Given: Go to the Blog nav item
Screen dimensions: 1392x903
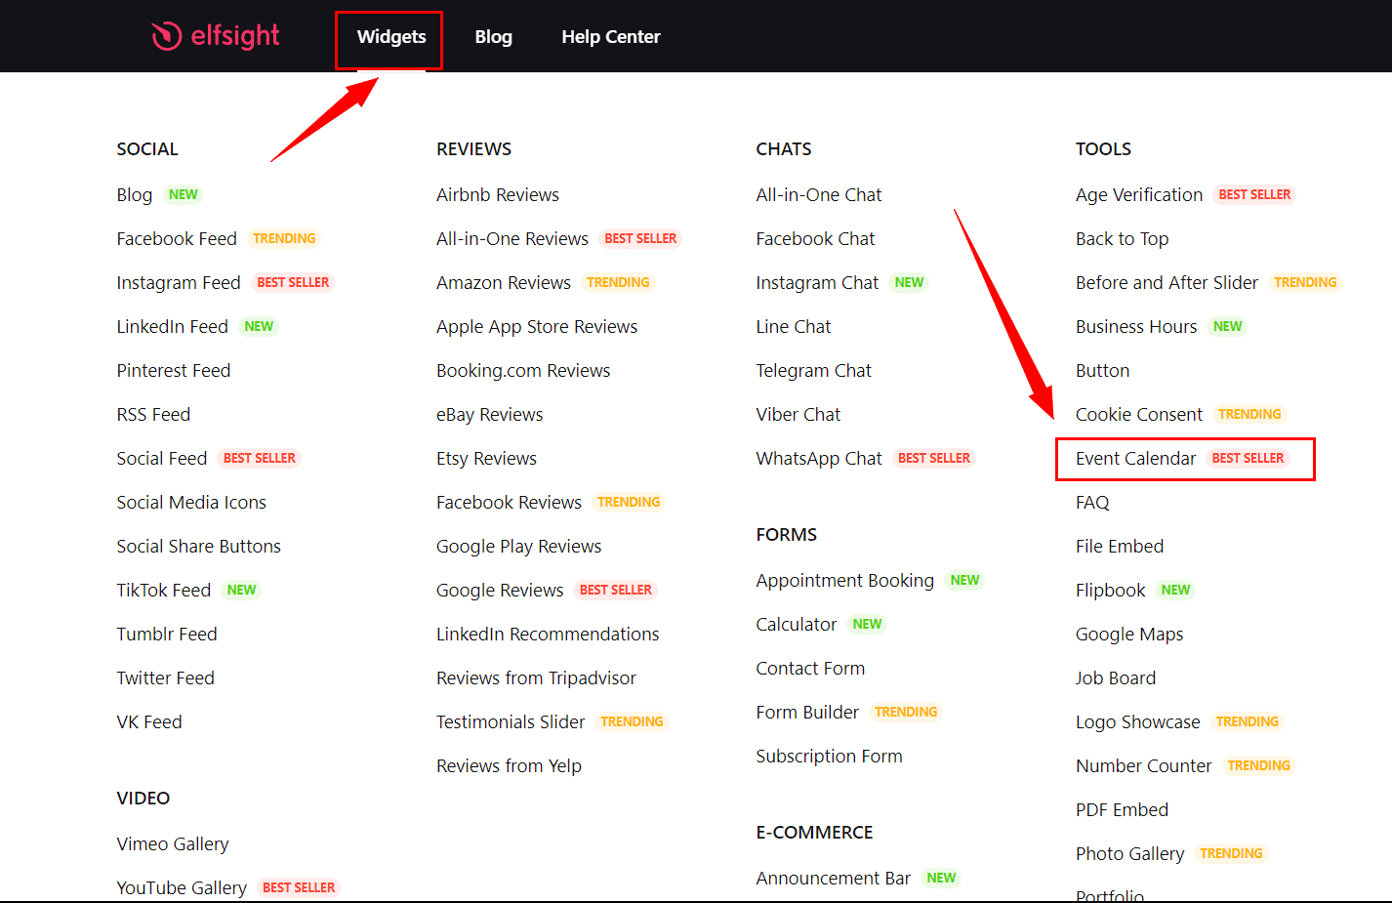Looking at the screenshot, I should click(x=493, y=37).
